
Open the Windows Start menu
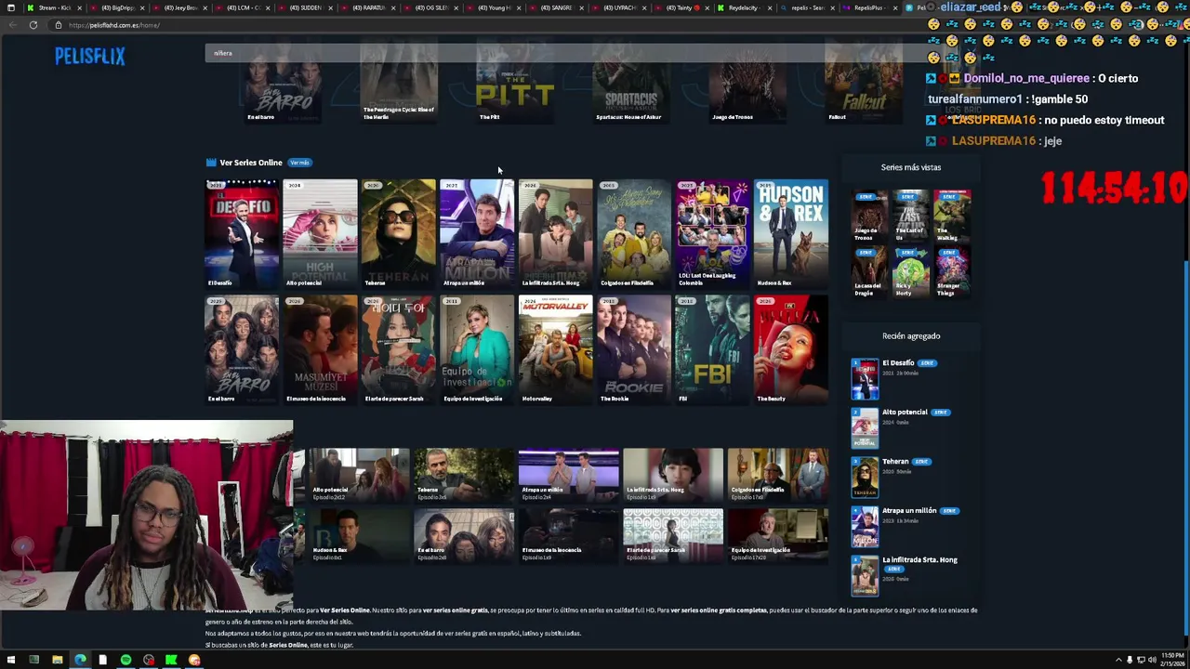(10, 661)
